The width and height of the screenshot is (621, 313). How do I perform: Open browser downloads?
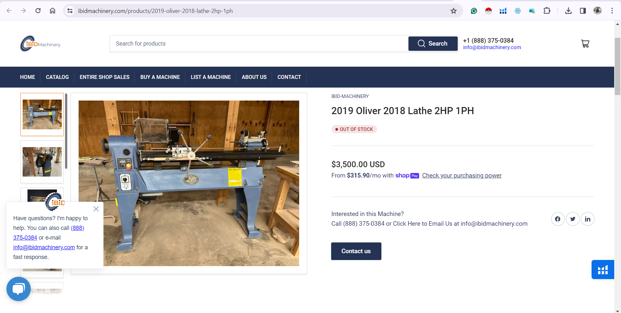[568, 11]
